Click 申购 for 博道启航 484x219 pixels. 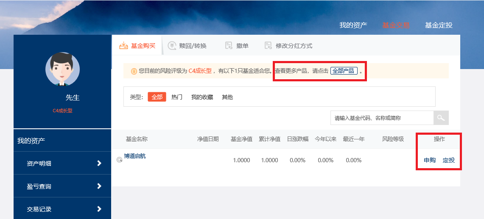pos(430,160)
